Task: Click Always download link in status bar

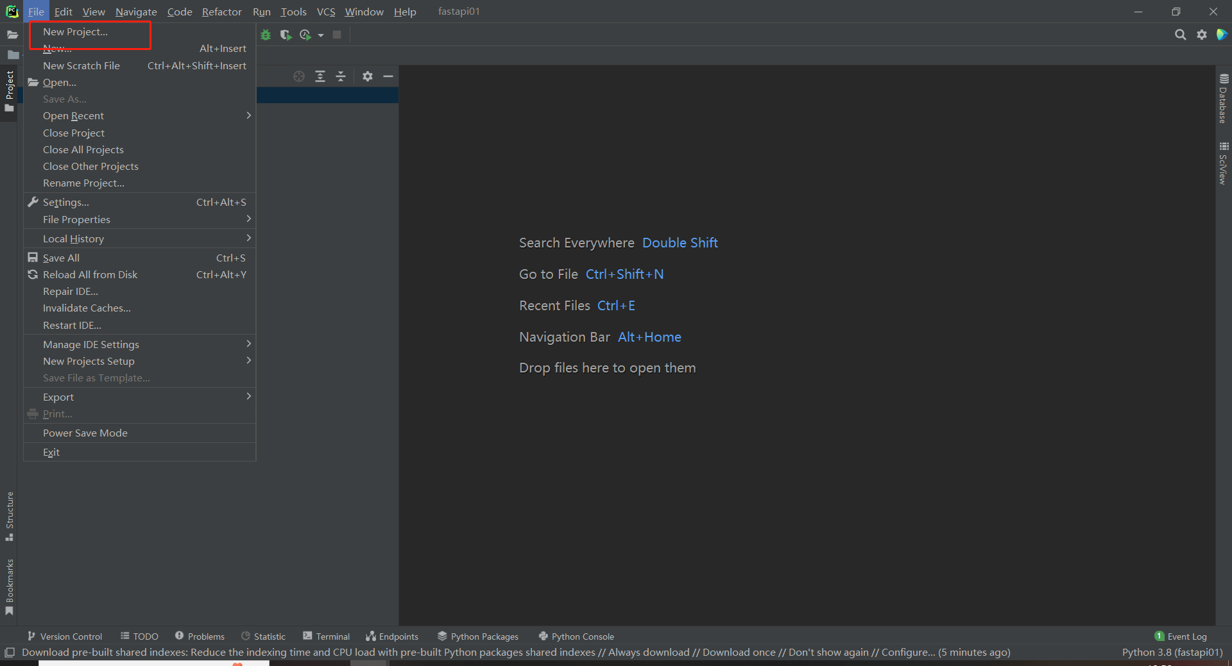Action: pos(649,653)
